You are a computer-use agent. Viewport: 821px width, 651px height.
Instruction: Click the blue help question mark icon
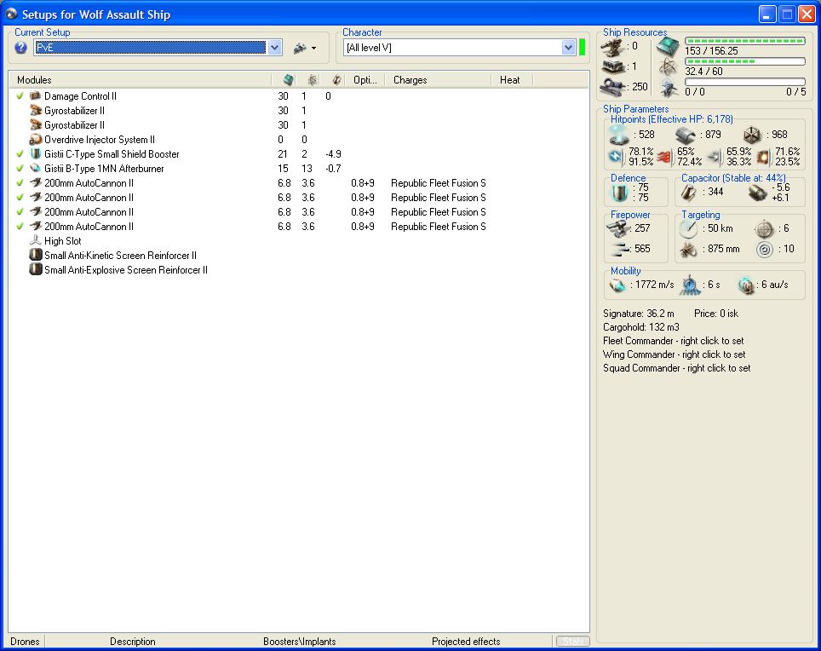[20, 48]
